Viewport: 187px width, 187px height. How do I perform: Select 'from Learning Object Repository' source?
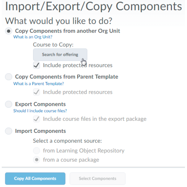tap(37, 151)
